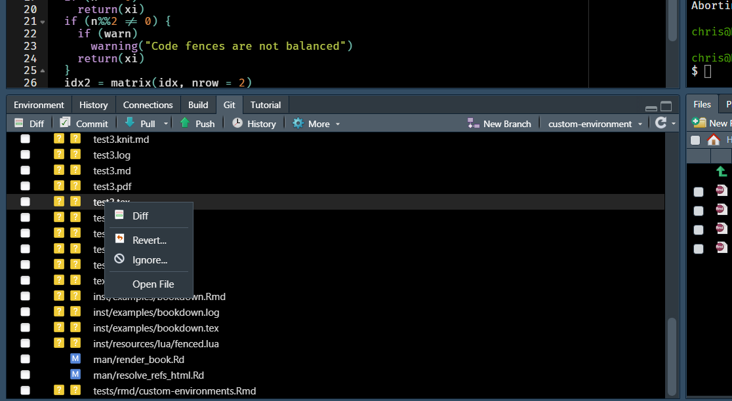Tick the checkbox beside inst/examples/bookdown.log
Image resolution: width=732 pixels, height=401 pixels.
(x=24, y=312)
